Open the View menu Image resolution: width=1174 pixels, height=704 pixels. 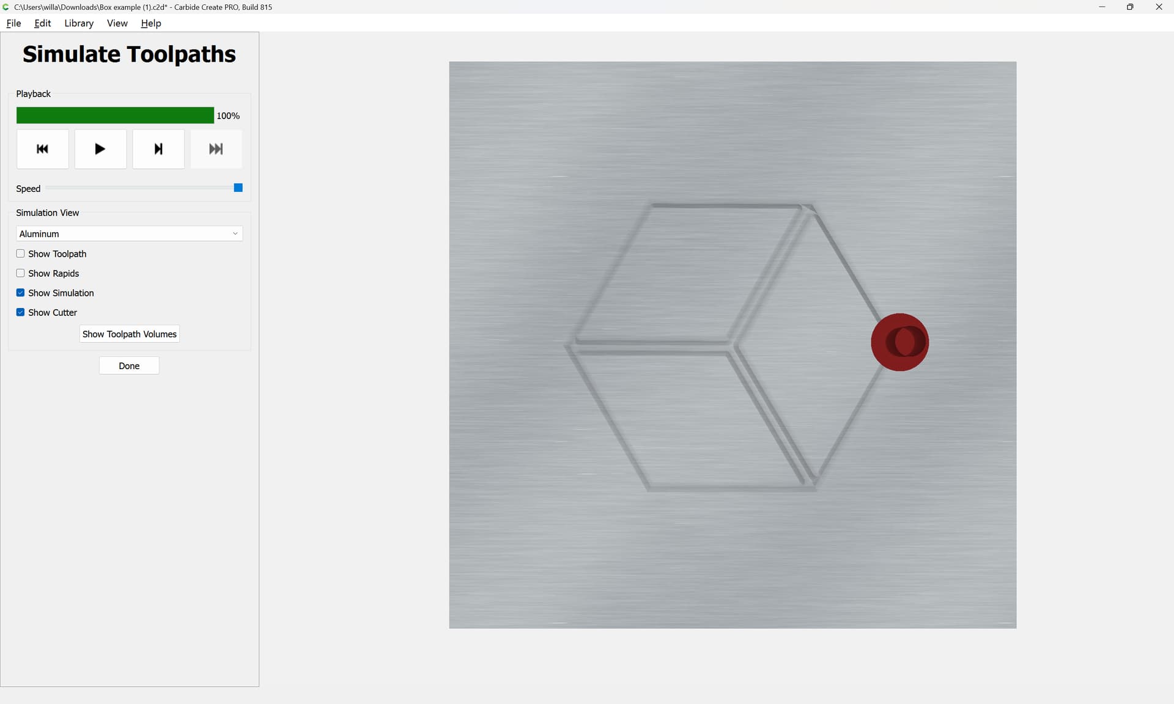117,23
